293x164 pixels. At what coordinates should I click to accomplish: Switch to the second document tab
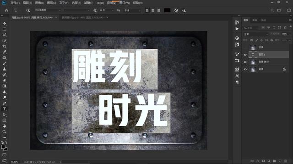click(83, 17)
